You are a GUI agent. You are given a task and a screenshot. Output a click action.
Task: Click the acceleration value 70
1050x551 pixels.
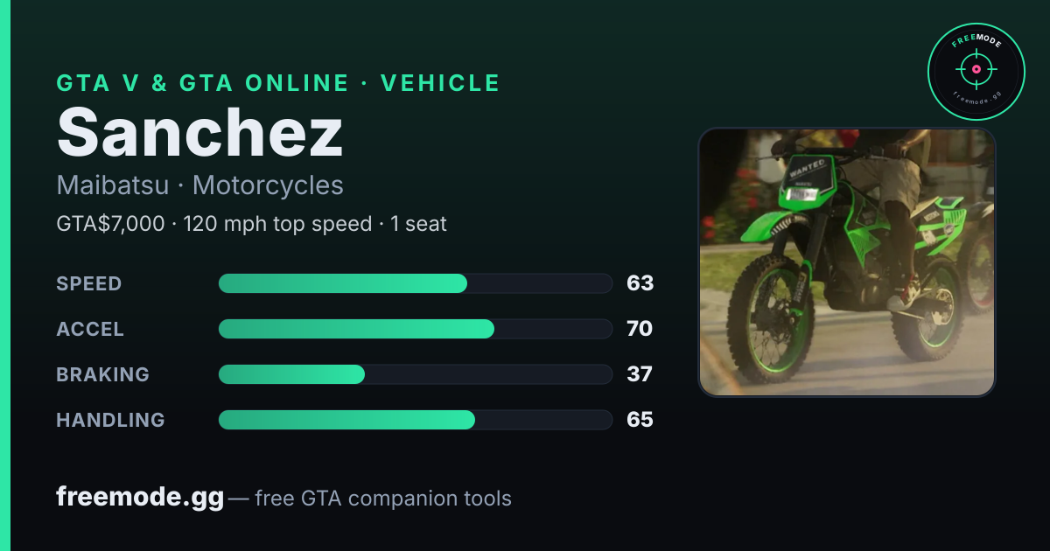[640, 329]
